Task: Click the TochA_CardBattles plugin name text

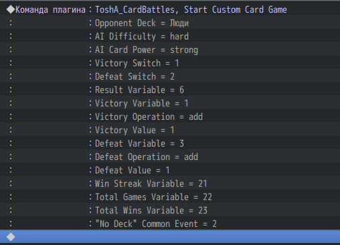Action: coord(135,10)
